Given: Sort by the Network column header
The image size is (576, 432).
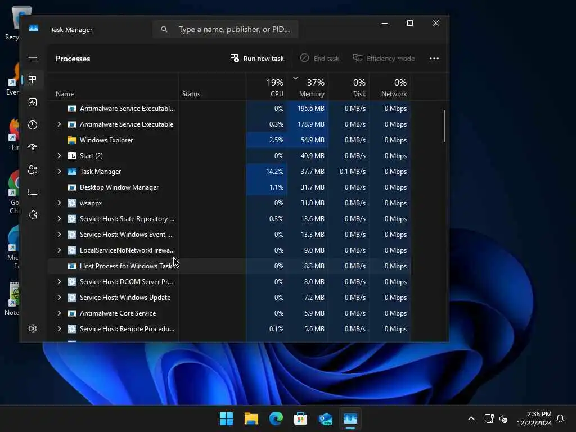Looking at the screenshot, I should tap(390, 87).
